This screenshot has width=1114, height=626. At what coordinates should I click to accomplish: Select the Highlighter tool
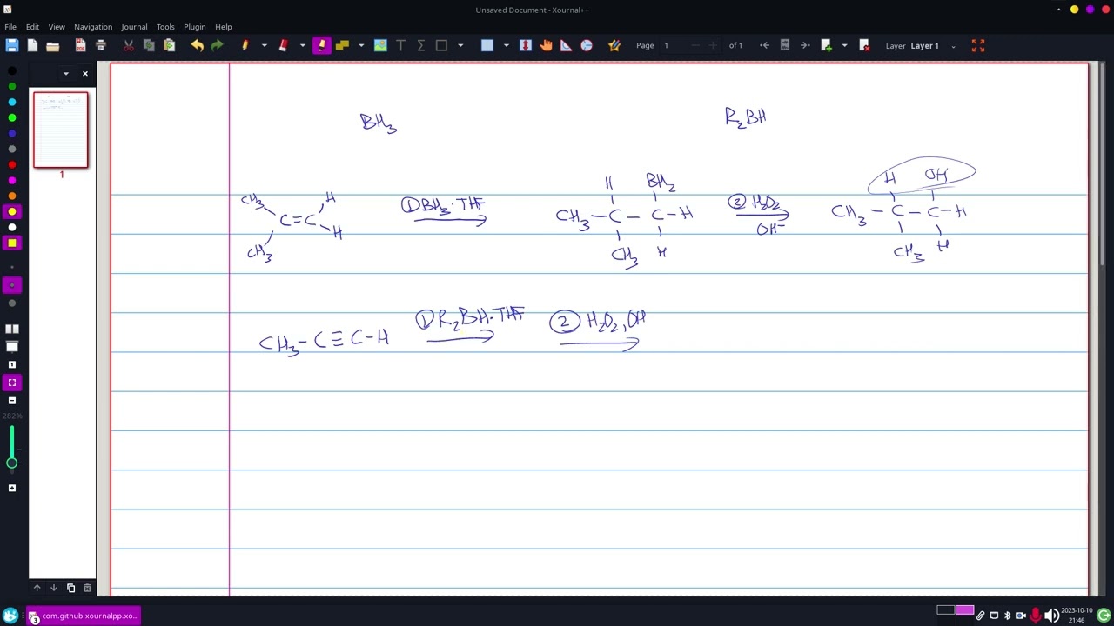(321, 45)
